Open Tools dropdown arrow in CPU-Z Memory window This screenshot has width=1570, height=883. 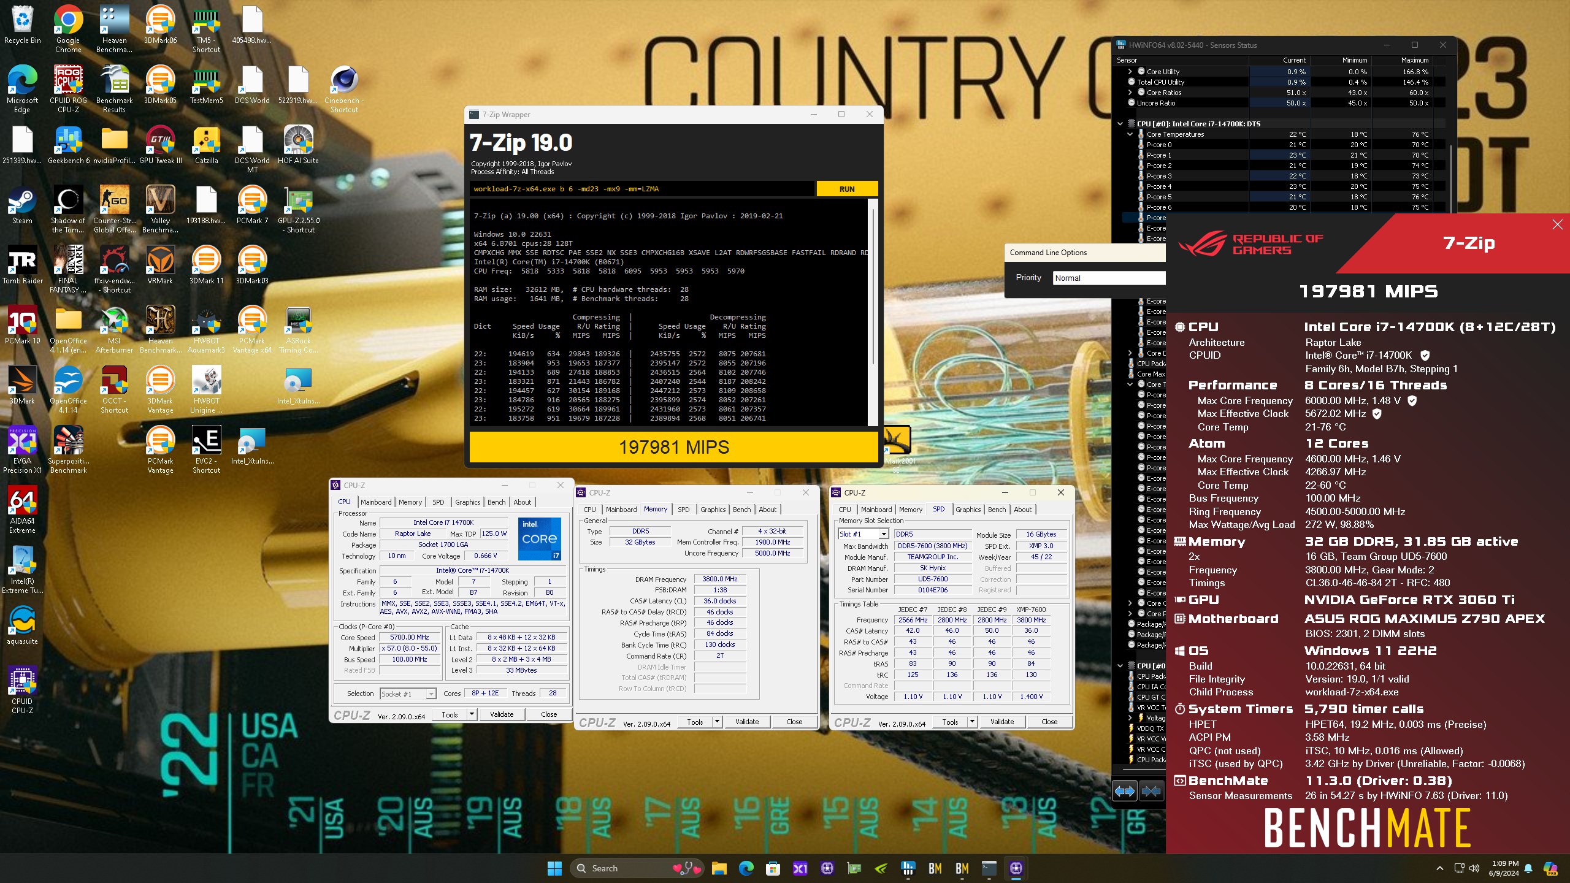tap(717, 722)
